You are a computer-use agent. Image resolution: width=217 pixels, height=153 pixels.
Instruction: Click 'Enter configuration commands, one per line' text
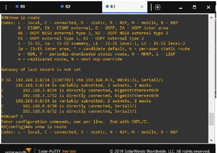53,122
